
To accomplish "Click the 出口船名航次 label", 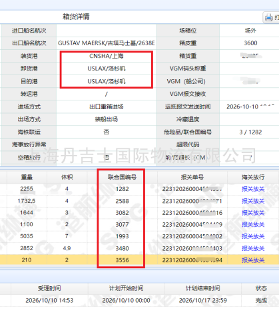I will pyautogui.click(x=29, y=43).
